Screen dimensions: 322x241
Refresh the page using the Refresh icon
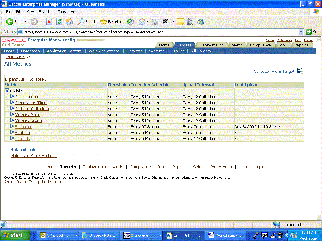click(59, 22)
